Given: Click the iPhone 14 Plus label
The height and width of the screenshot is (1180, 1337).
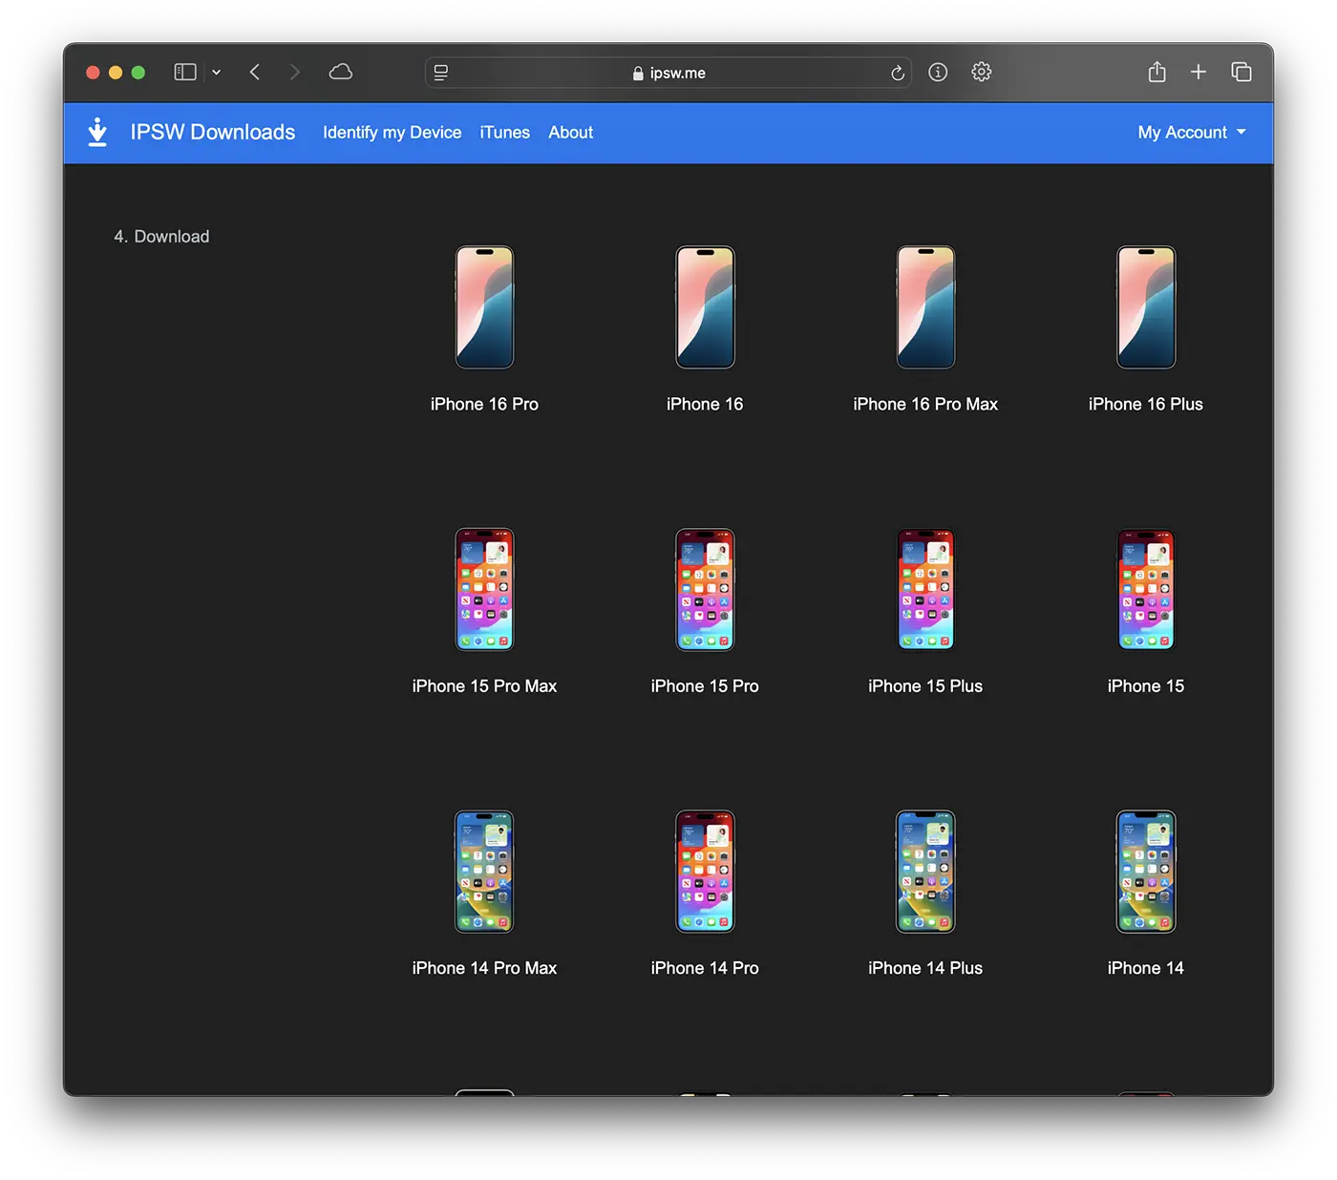Looking at the screenshot, I should click(925, 968).
